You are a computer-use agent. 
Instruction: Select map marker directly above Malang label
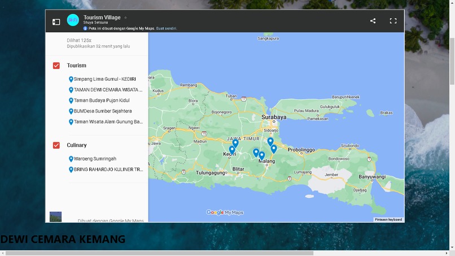(262, 155)
